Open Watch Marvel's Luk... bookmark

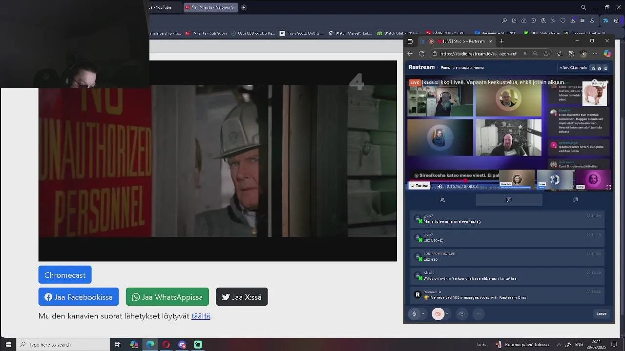(350, 33)
